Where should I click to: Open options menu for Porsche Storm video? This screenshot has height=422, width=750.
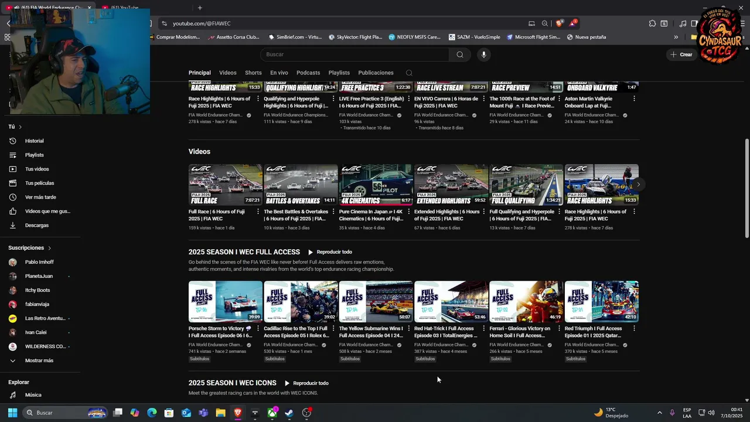pyautogui.click(x=258, y=329)
